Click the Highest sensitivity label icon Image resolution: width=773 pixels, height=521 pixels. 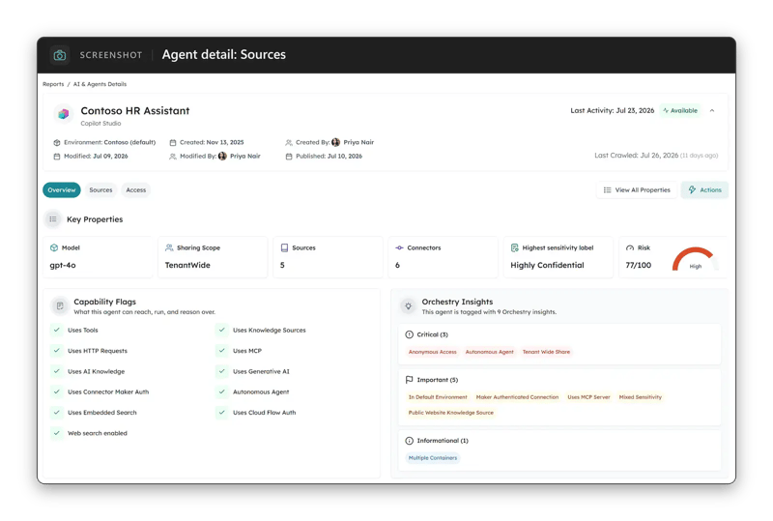515,247
